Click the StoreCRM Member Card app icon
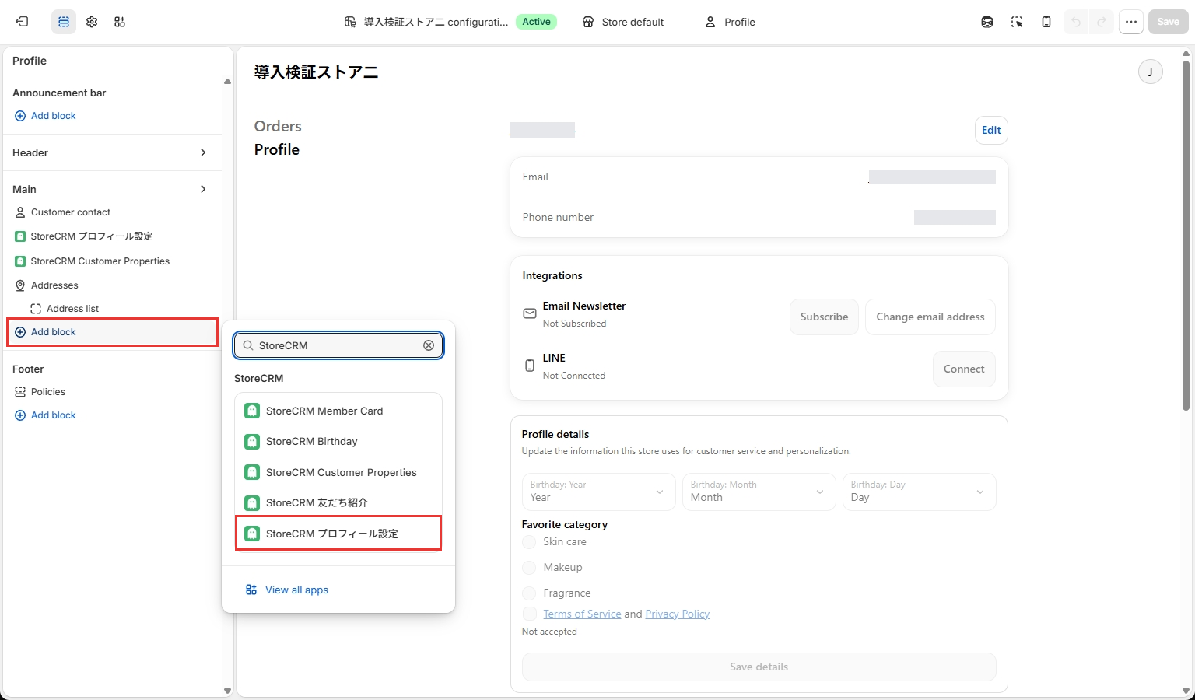This screenshot has width=1195, height=700. tap(252, 411)
